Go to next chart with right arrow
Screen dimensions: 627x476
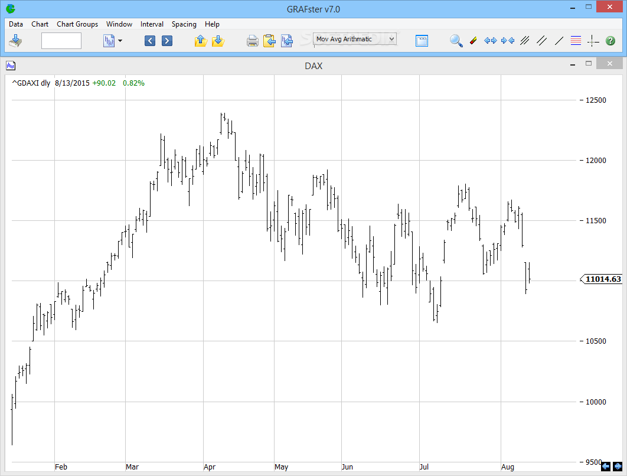click(x=167, y=41)
